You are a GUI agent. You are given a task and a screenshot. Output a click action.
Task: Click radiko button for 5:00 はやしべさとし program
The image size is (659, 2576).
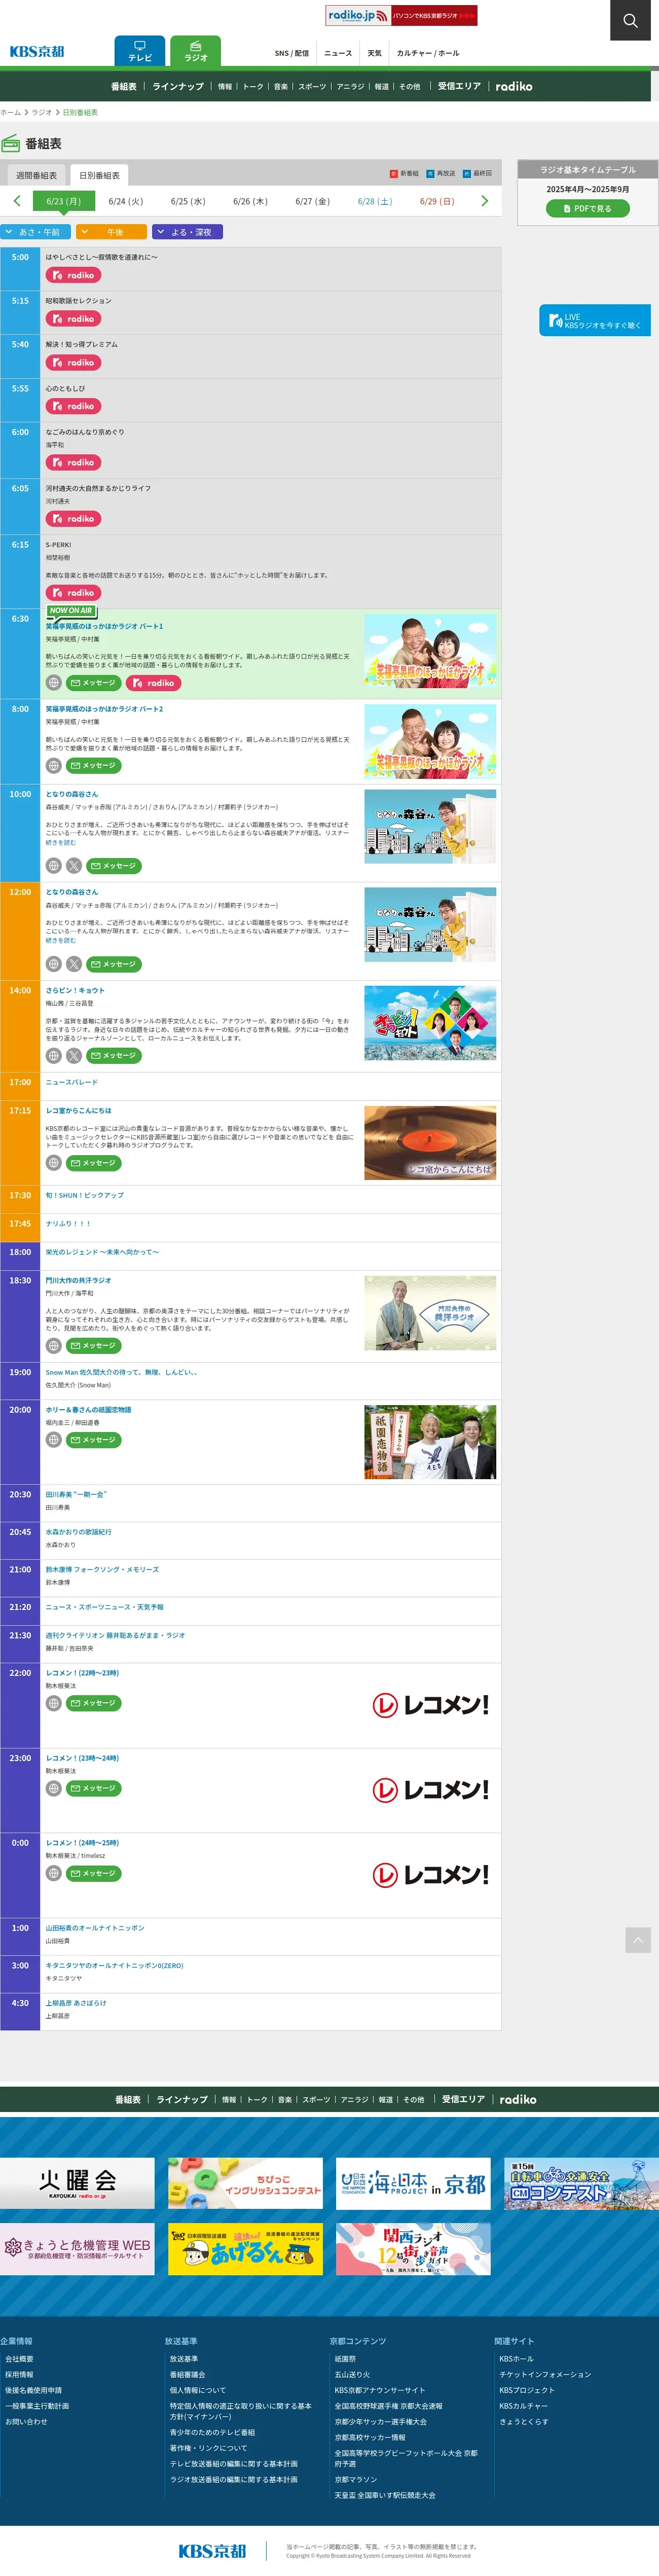pos(73,275)
